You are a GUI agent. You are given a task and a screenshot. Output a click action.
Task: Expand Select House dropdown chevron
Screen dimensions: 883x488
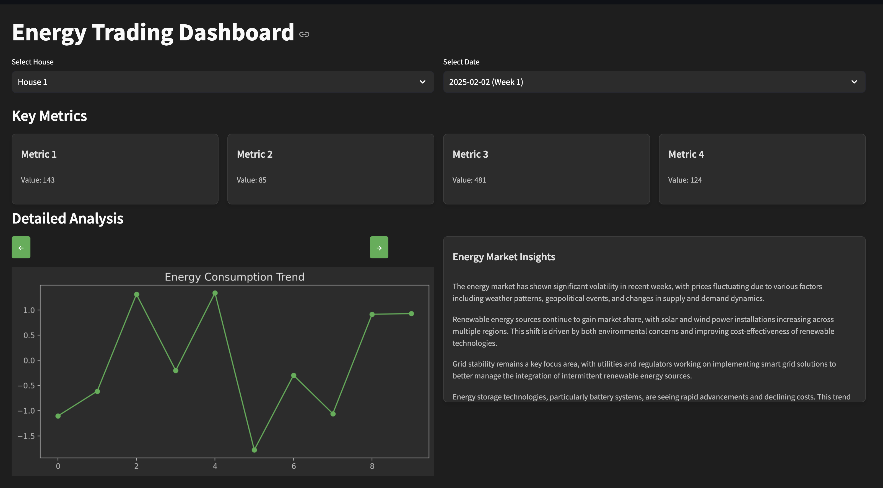(x=422, y=82)
